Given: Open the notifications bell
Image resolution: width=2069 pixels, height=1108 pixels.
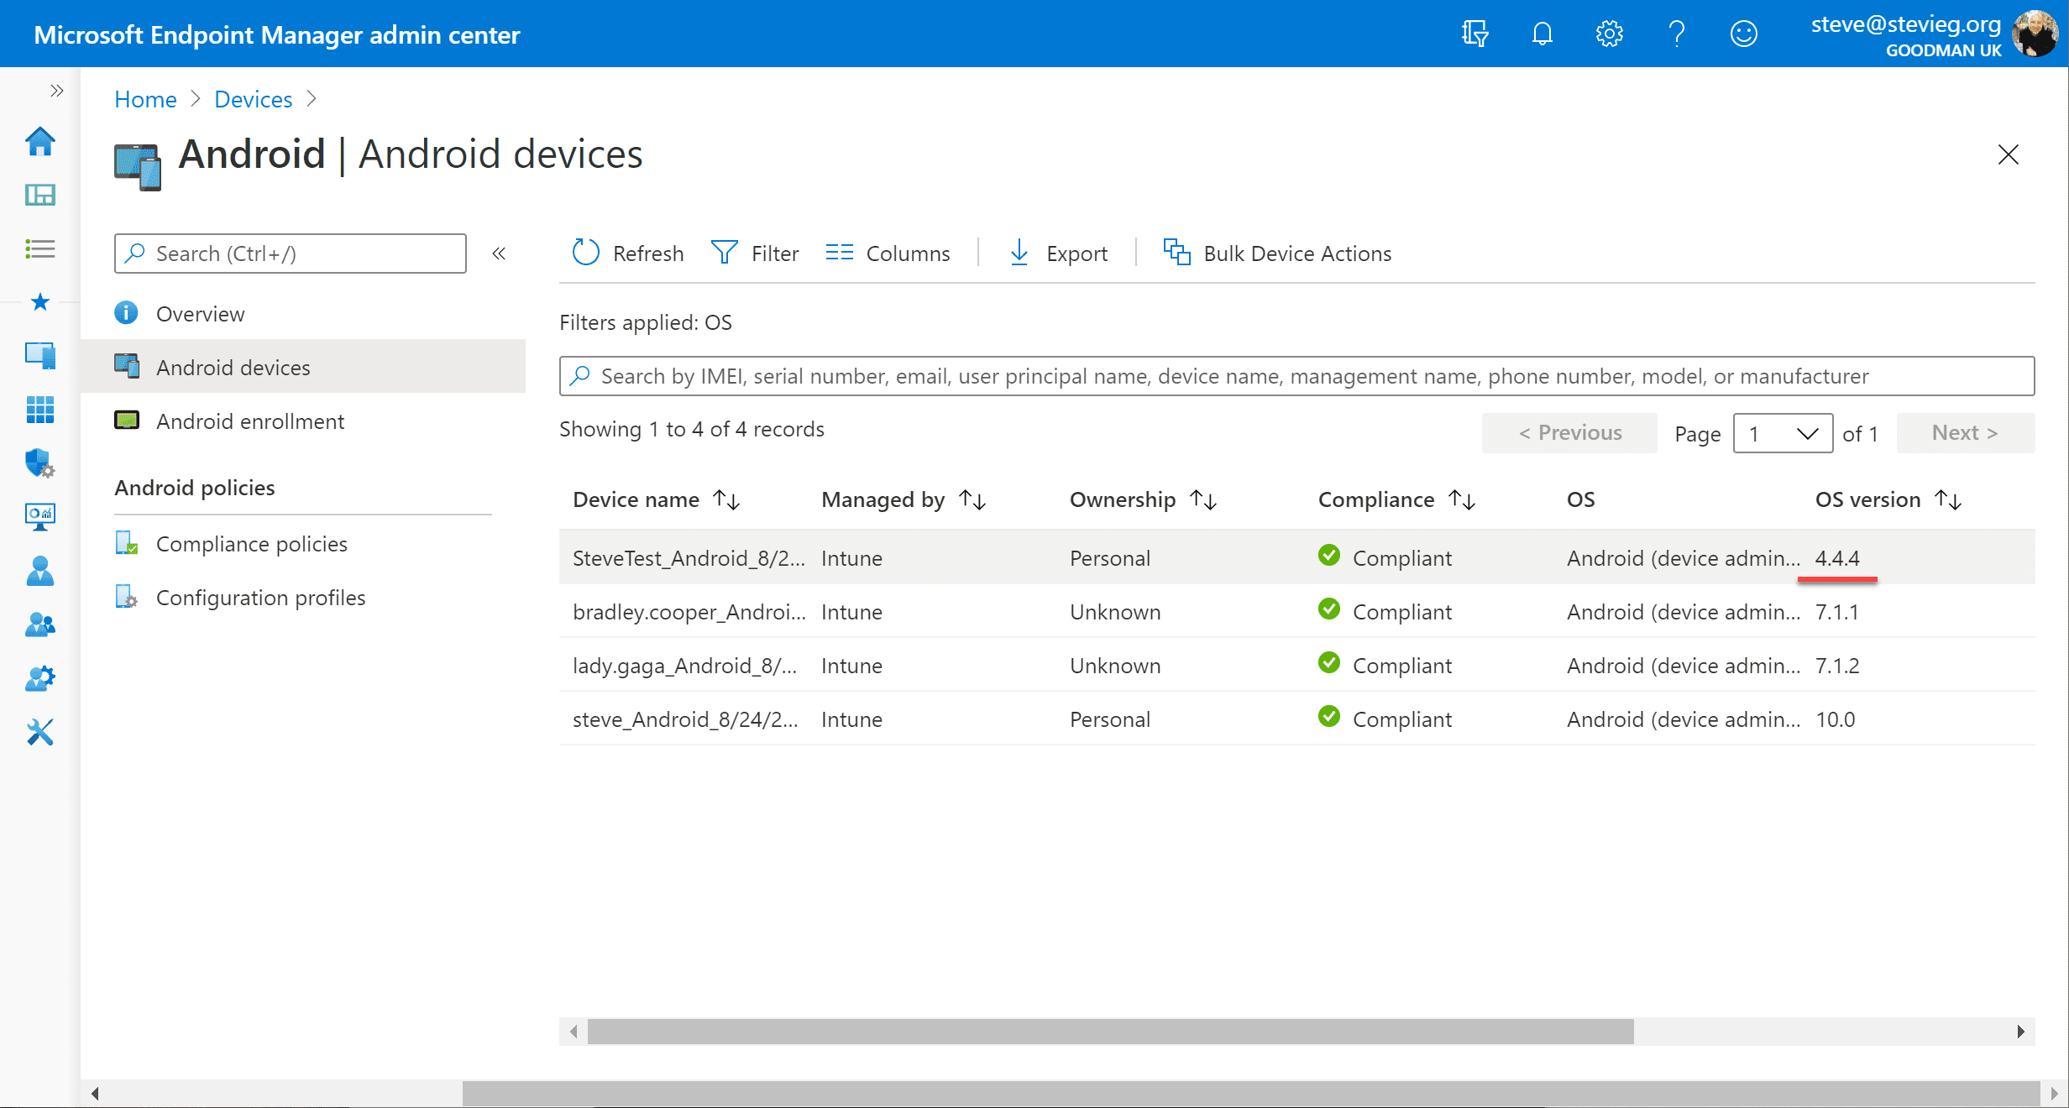Looking at the screenshot, I should [x=1543, y=34].
